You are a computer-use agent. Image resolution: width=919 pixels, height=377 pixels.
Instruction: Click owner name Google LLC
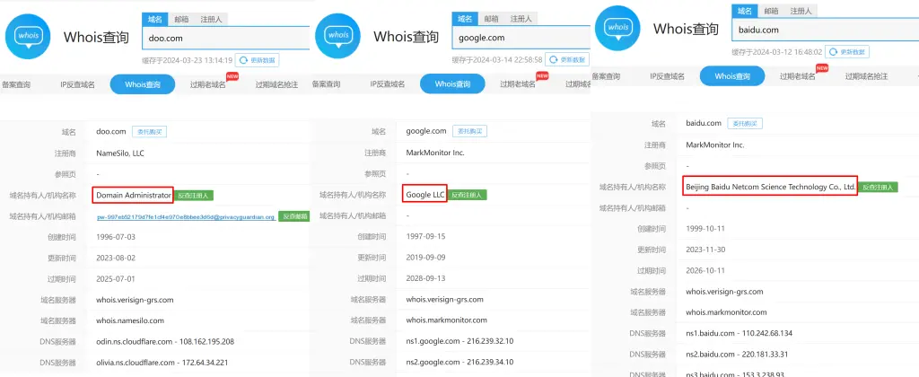(425, 195)
